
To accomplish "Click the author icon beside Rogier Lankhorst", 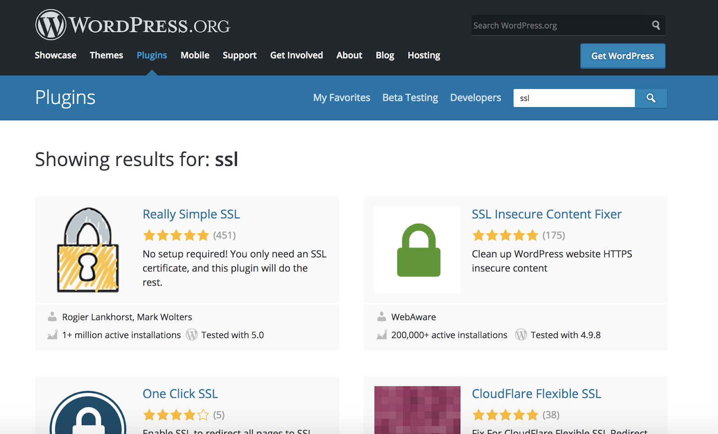I will 53,317.
